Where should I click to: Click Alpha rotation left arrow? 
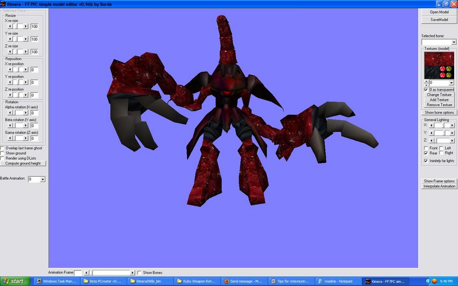point(10,113)
